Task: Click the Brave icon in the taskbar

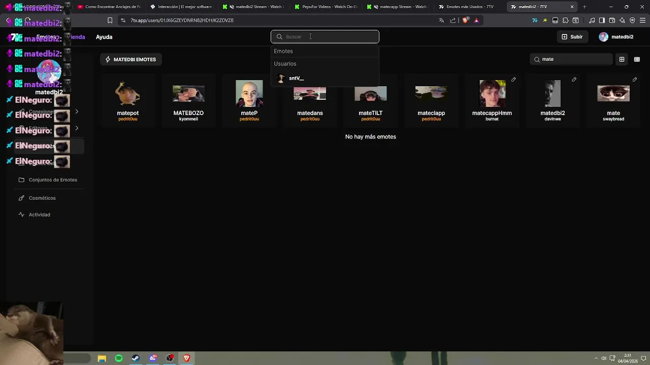Action: pyautogui.click(x=186, y=358)
